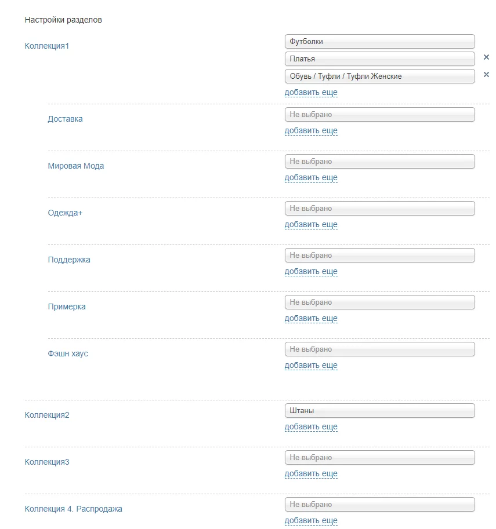This screenshot has height=529, width=496.
Task: Open the Штаны dropdown for Коллекция2
Action: tap(379, 411)
